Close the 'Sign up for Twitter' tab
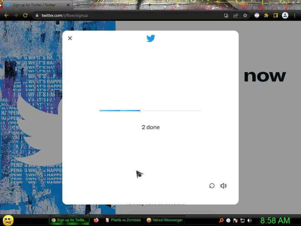This screenshot has width=301, height=226. click(68, 5)
